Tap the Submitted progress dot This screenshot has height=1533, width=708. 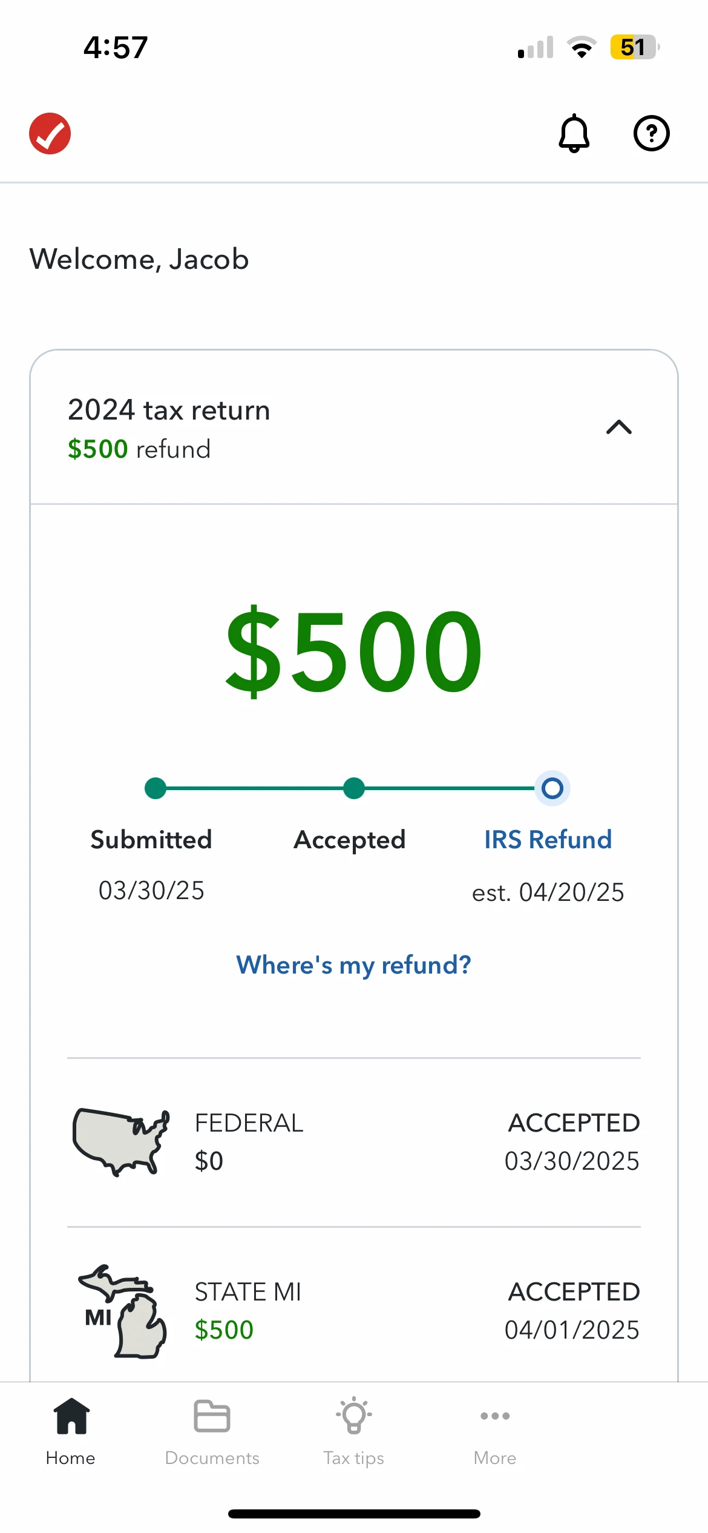156,788
